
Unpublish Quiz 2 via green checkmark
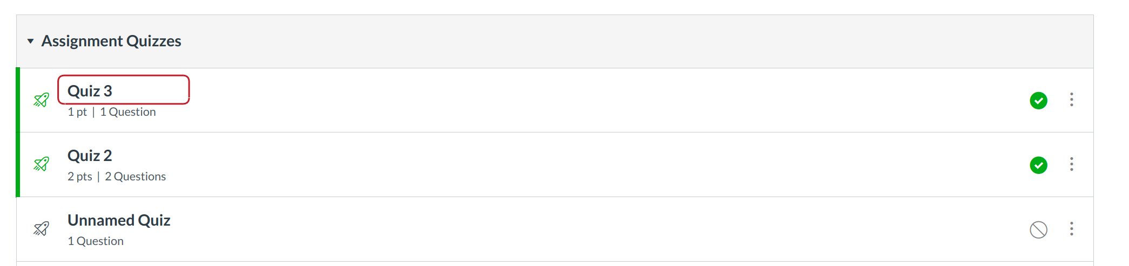pyautogui.click(x=1038, y=165)
